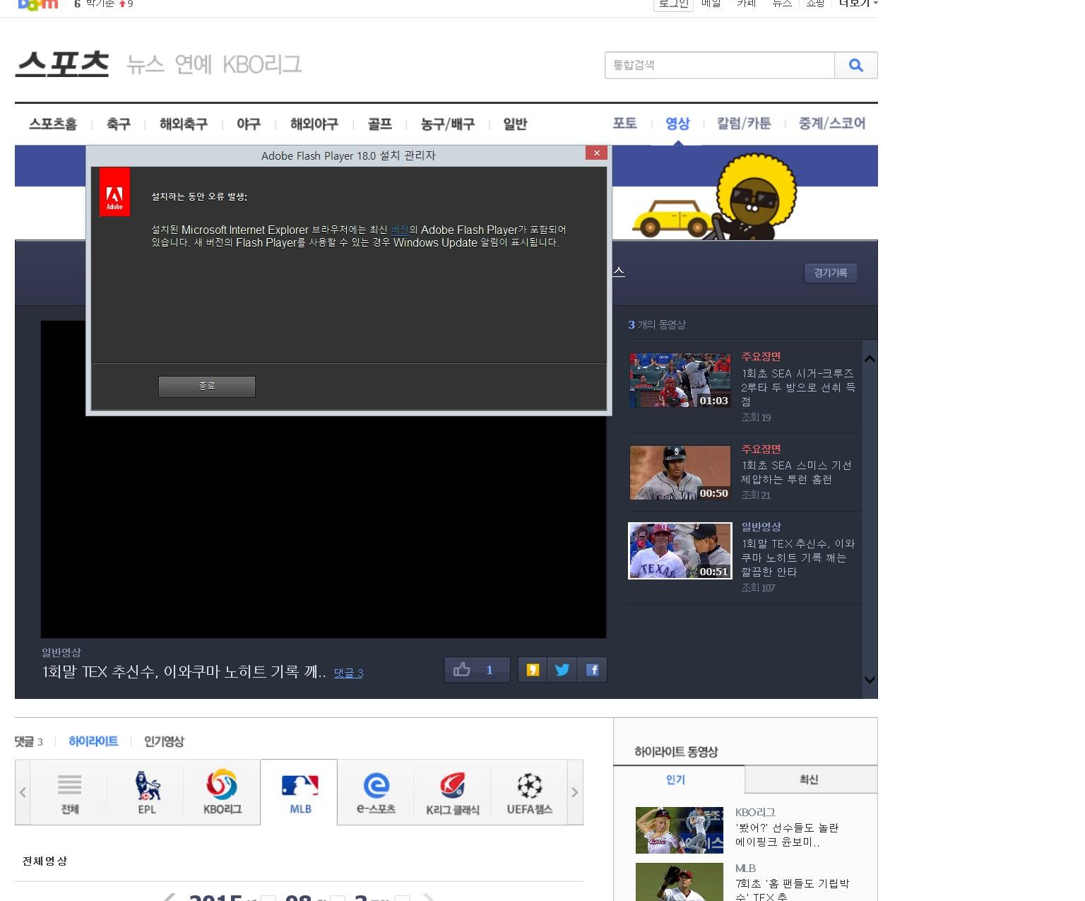
Task: Switch to the 최신 tab
Action: pos(809,779)
